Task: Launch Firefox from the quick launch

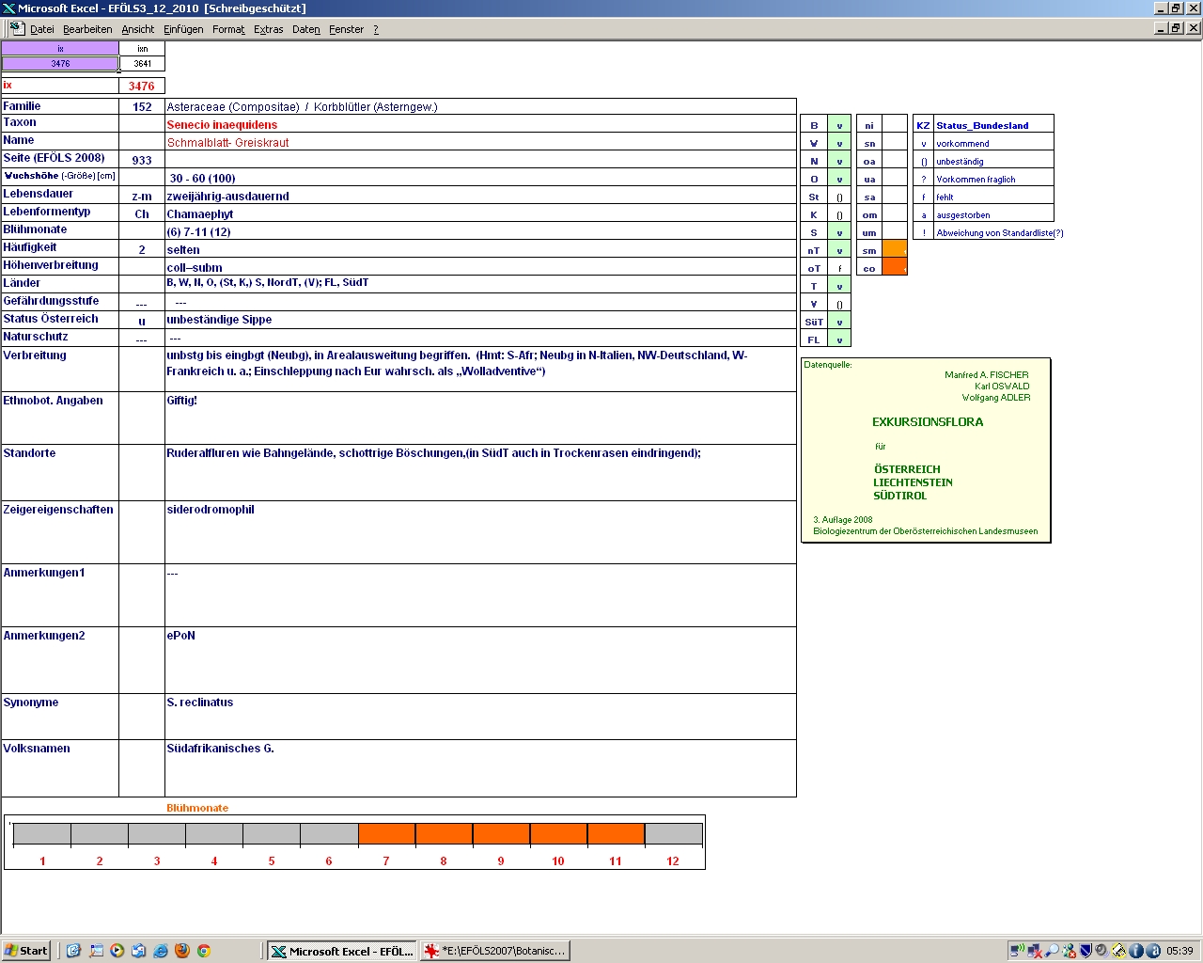Action: [182, 951]
